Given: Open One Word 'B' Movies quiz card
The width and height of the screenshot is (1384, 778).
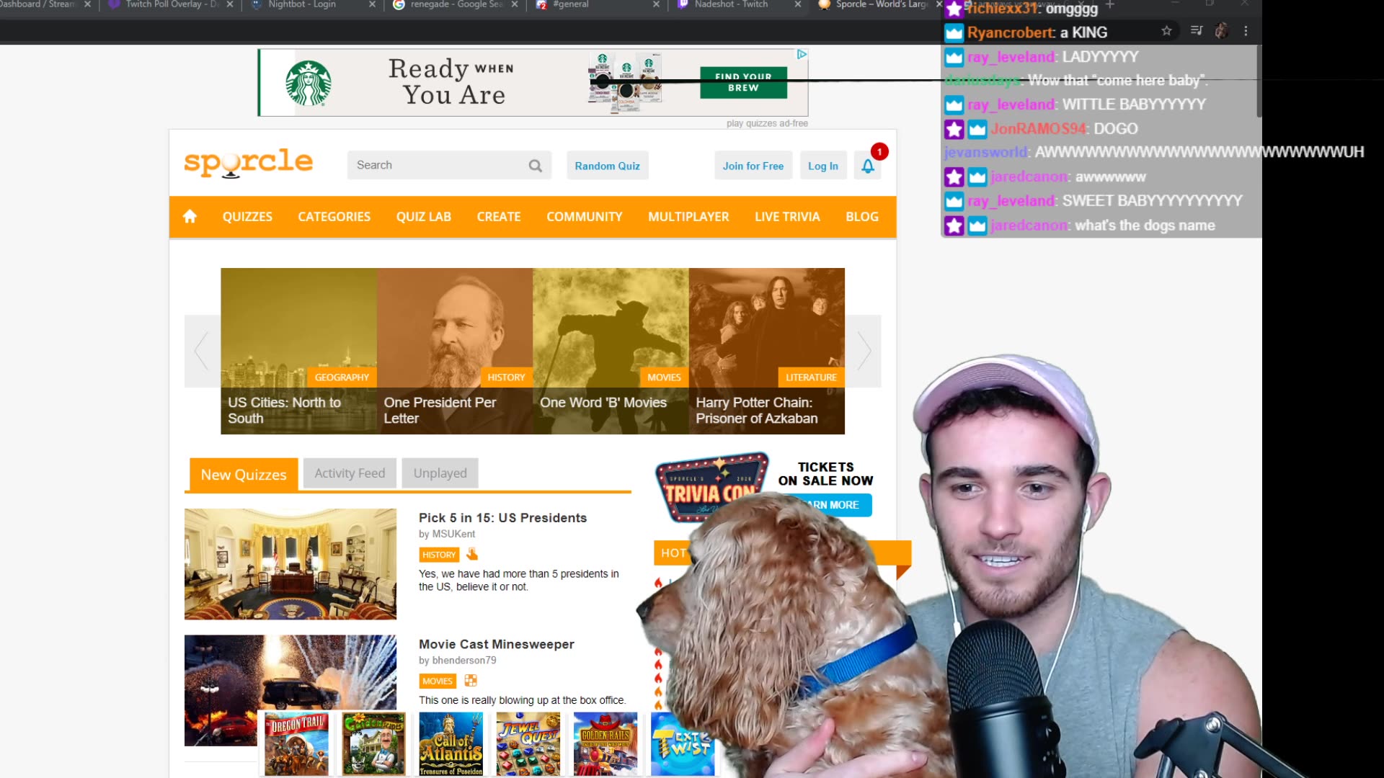Looking at the screenshot, I should coord(611,351).
